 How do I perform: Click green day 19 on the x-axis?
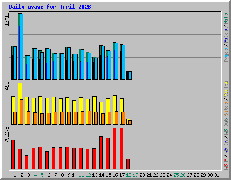click(x=135, y=175)
